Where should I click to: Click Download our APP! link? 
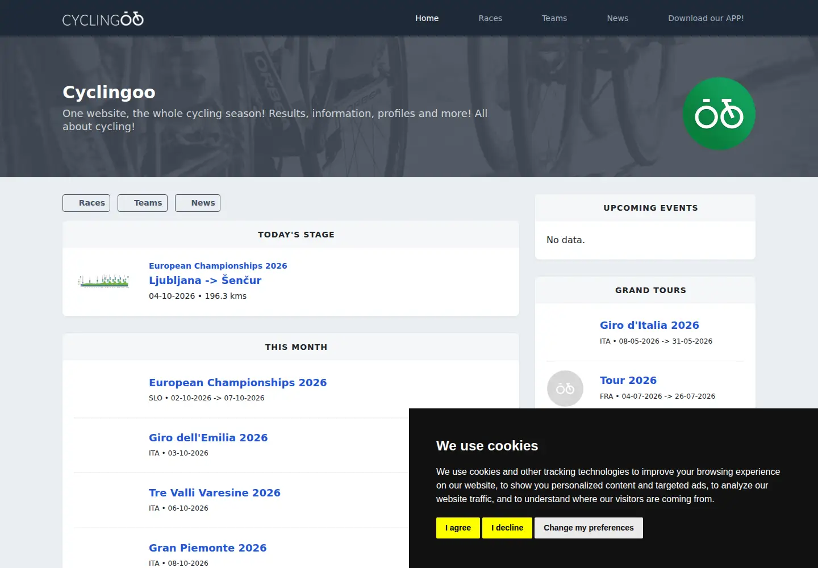click(x=706, y=18)
